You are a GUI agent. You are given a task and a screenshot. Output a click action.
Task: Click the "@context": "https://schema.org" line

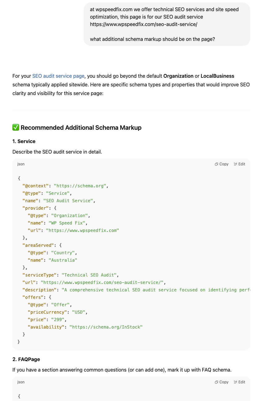[65, 186]
